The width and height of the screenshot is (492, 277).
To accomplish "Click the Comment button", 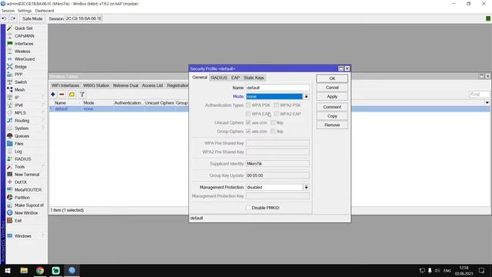I will (x=332, y=107).
